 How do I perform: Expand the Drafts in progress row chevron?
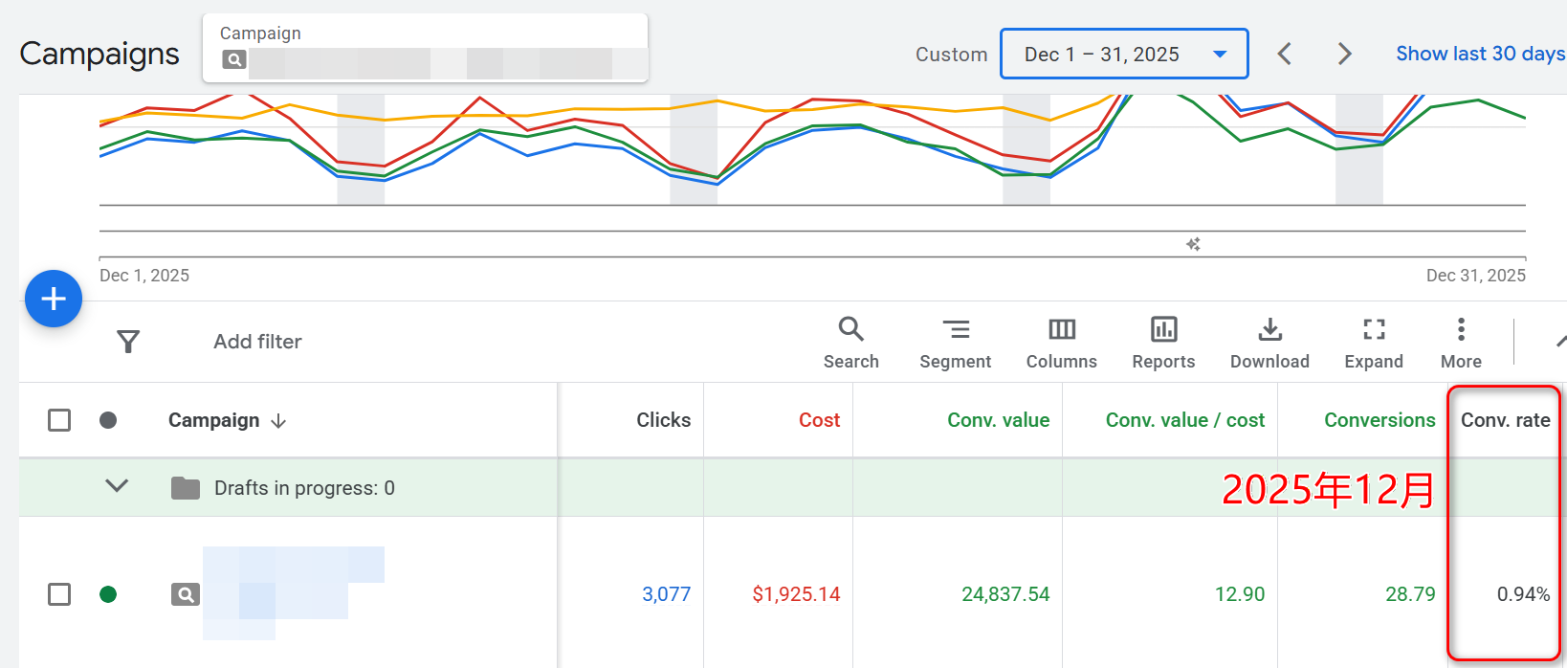117,486
